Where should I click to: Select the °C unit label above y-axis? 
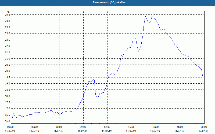click(8, 12)
